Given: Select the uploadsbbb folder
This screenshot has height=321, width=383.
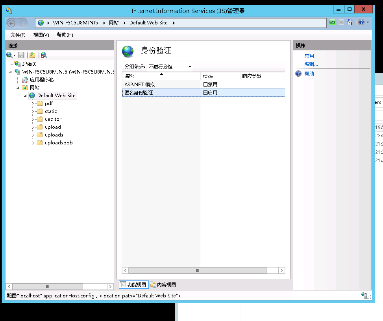Looking at the screenshot, I should click(59, 143).
